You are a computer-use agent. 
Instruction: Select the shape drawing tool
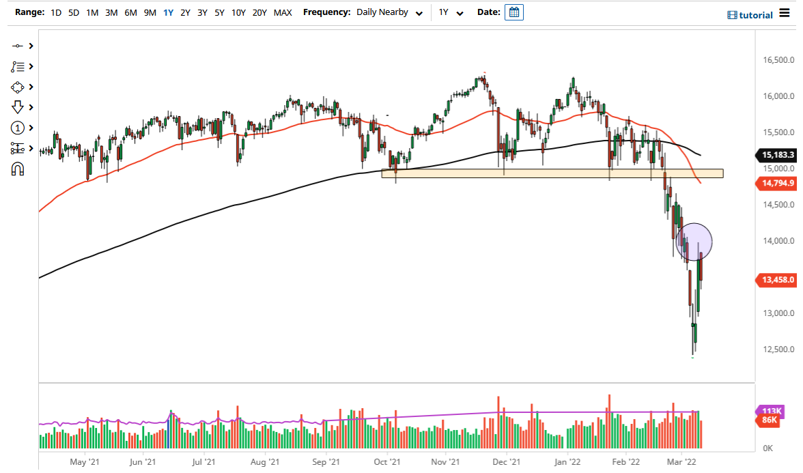(18, 87)
